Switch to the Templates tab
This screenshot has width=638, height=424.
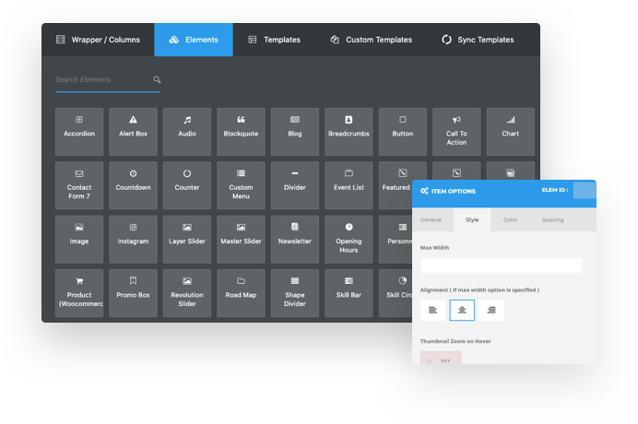point(274,40)
